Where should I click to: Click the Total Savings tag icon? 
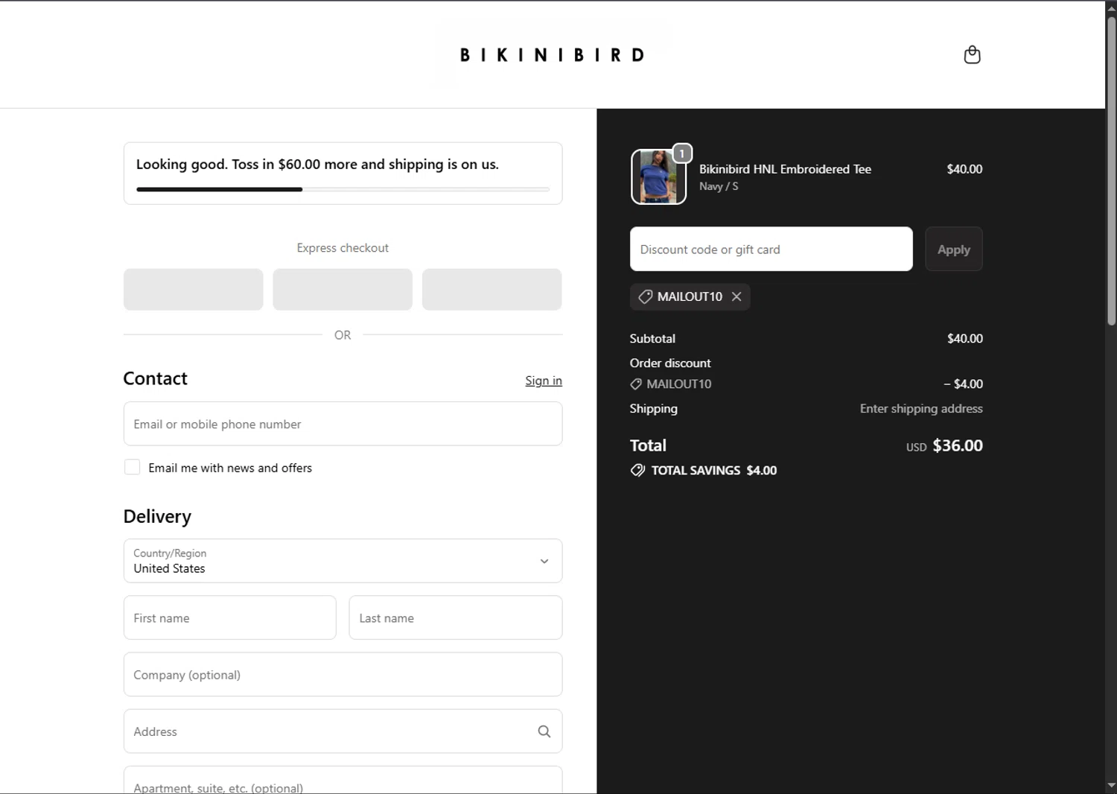(x=637, y=470)
